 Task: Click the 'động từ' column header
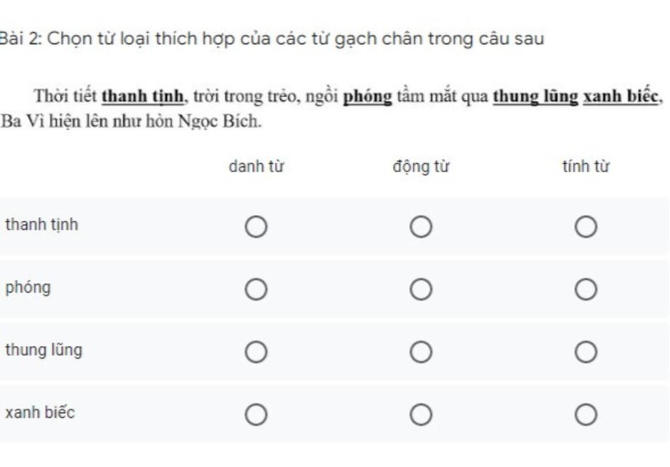point(421,167)
